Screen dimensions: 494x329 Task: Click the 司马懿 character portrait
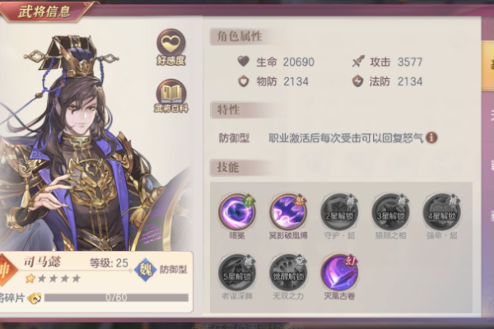click(95, 141)
